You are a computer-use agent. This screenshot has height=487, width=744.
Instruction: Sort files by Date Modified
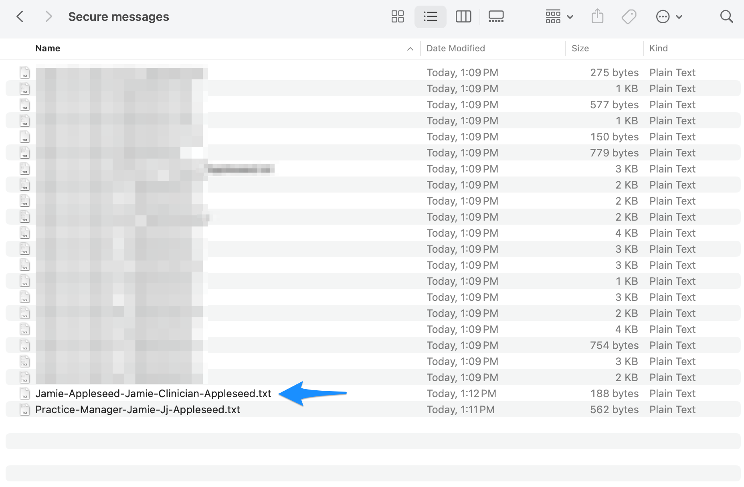(455, 48)
